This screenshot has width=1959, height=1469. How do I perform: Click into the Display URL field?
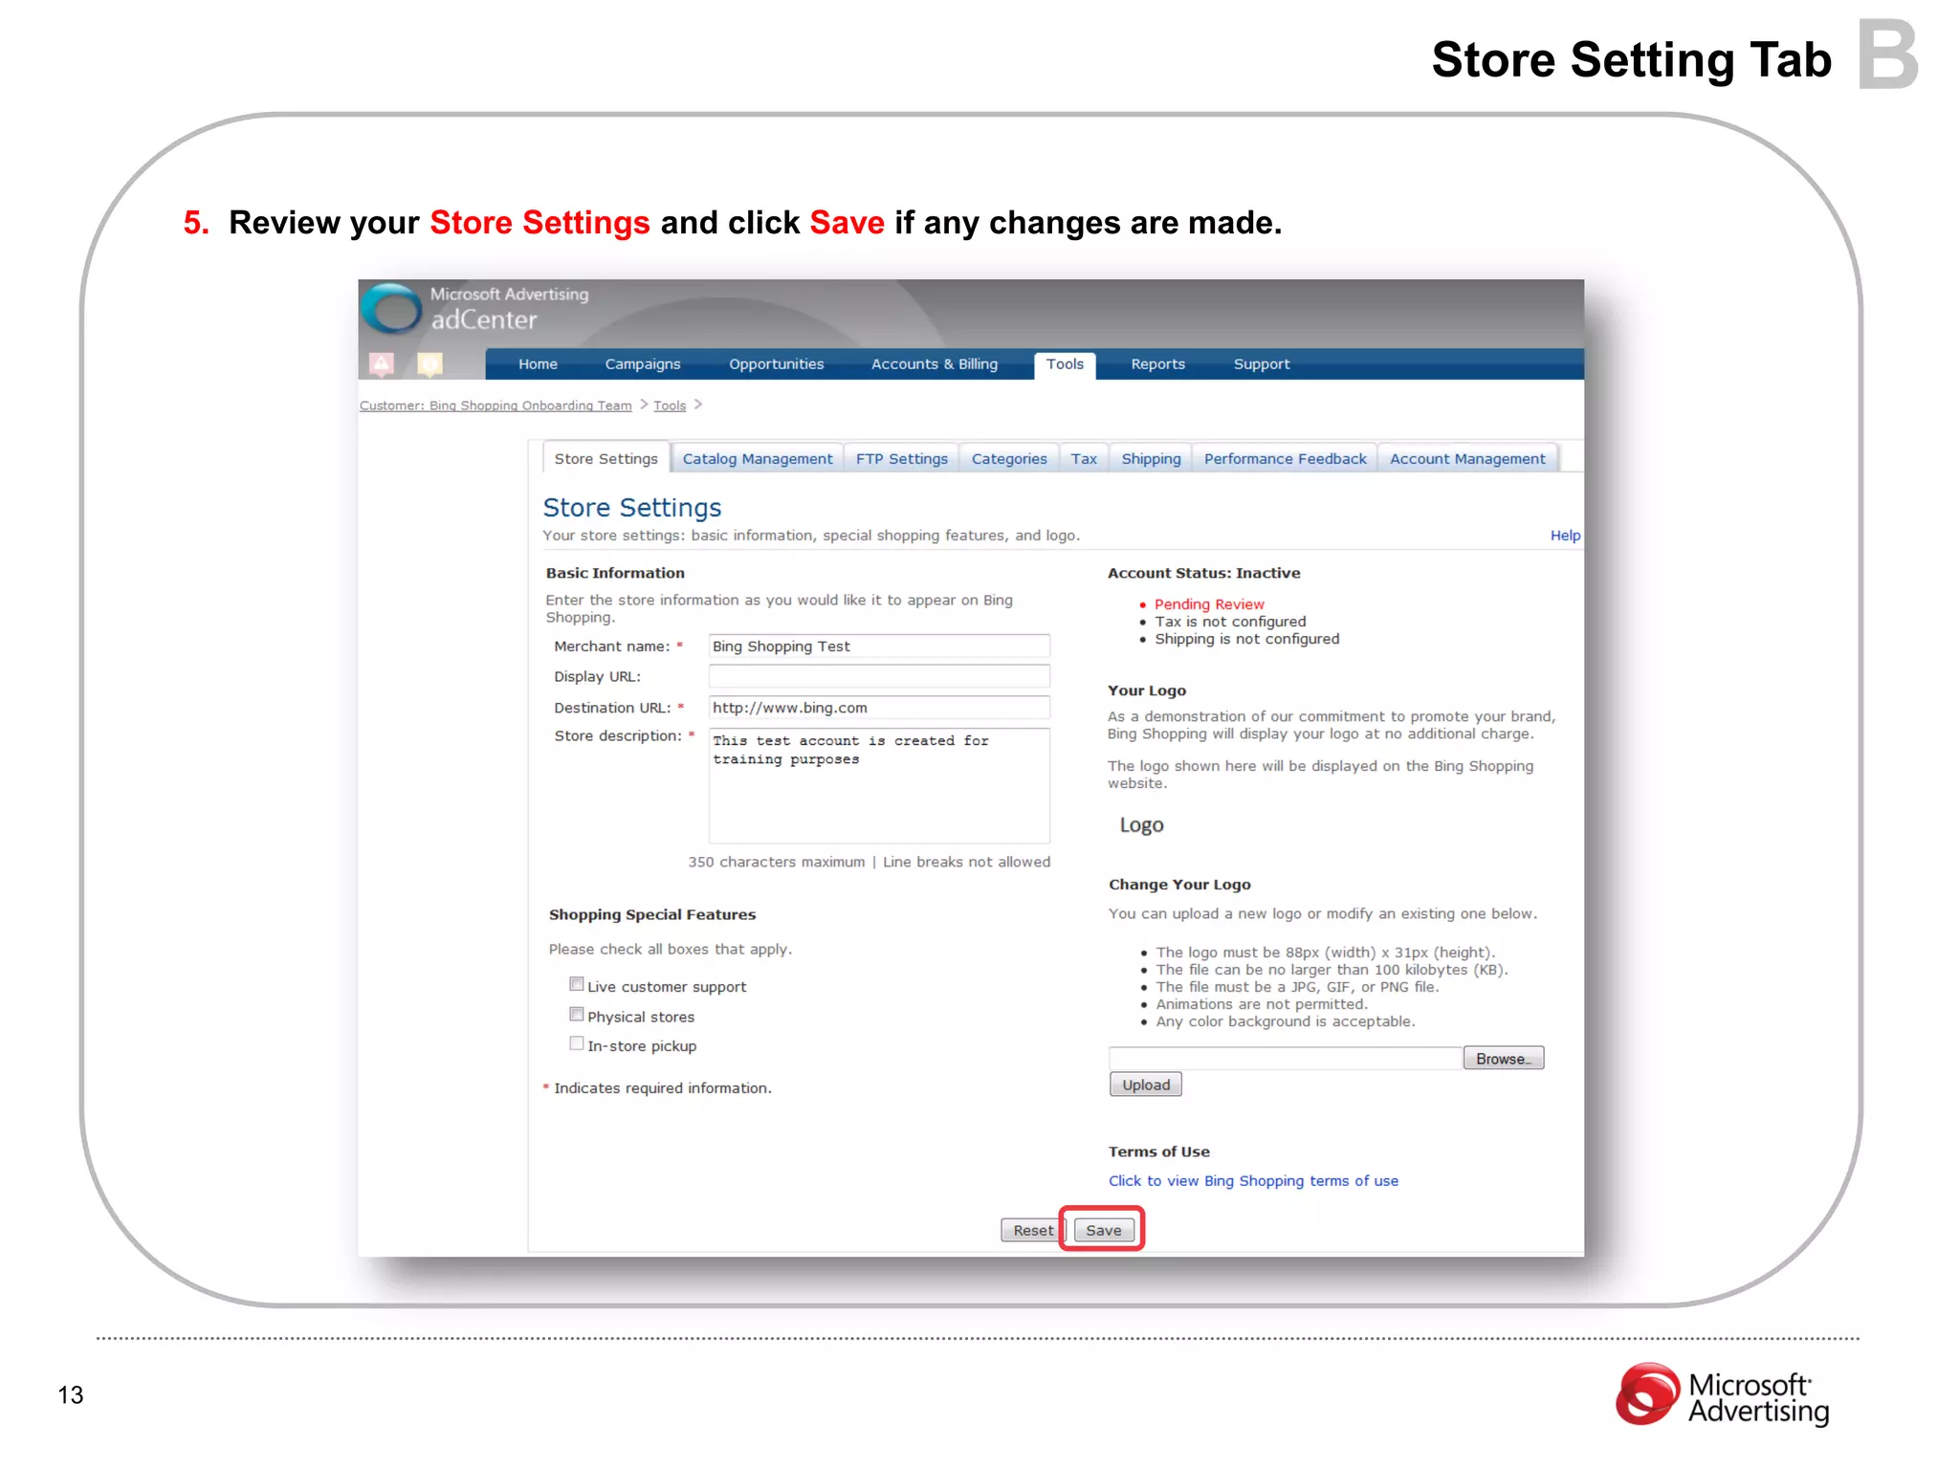tap(879, 676)
